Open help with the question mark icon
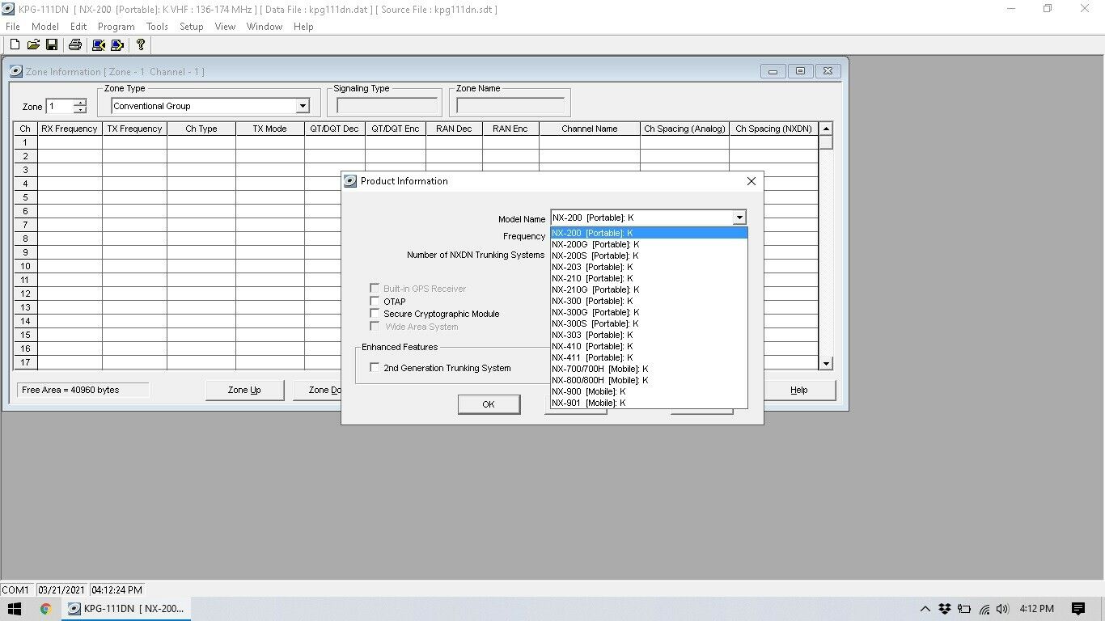The image size is (1105, 621). (140, 45)
